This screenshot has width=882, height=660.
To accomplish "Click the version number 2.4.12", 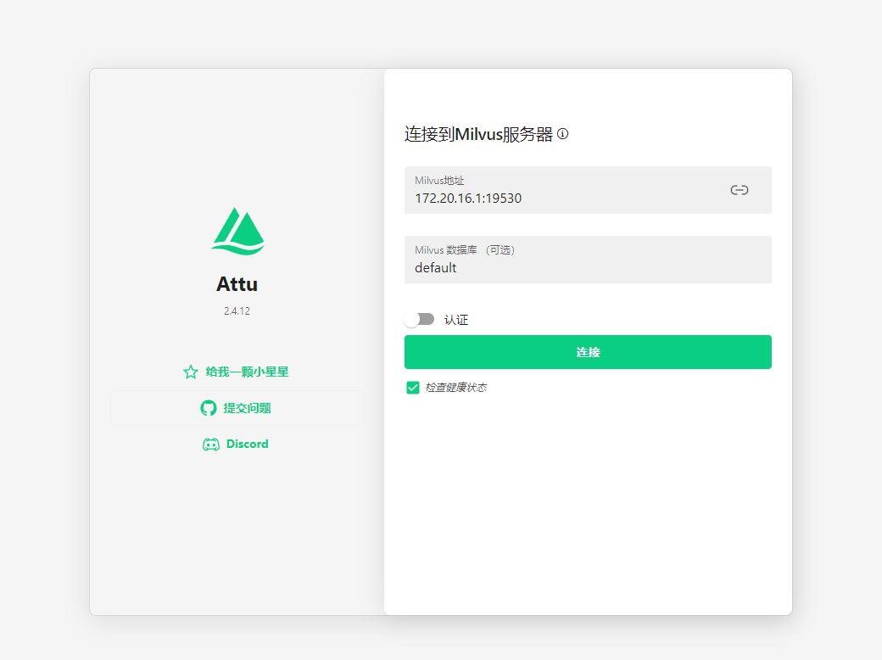I will coord(237,311).
